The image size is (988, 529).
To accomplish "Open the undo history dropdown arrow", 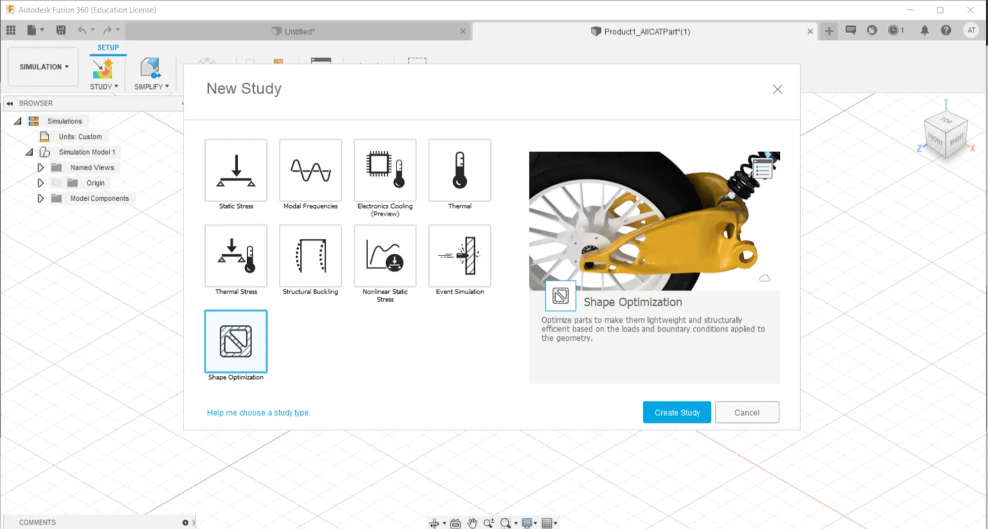I will pyautogui.click(x=93, y=30).
